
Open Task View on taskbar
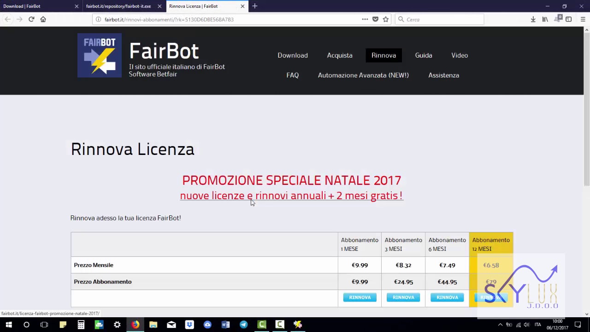point(44,325)
